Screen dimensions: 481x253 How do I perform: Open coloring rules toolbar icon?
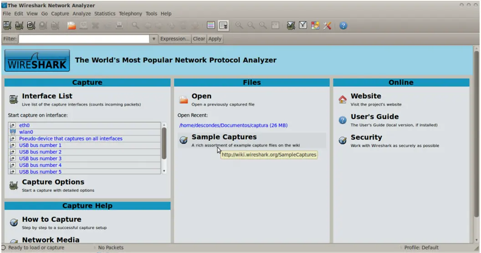(315, 26)
